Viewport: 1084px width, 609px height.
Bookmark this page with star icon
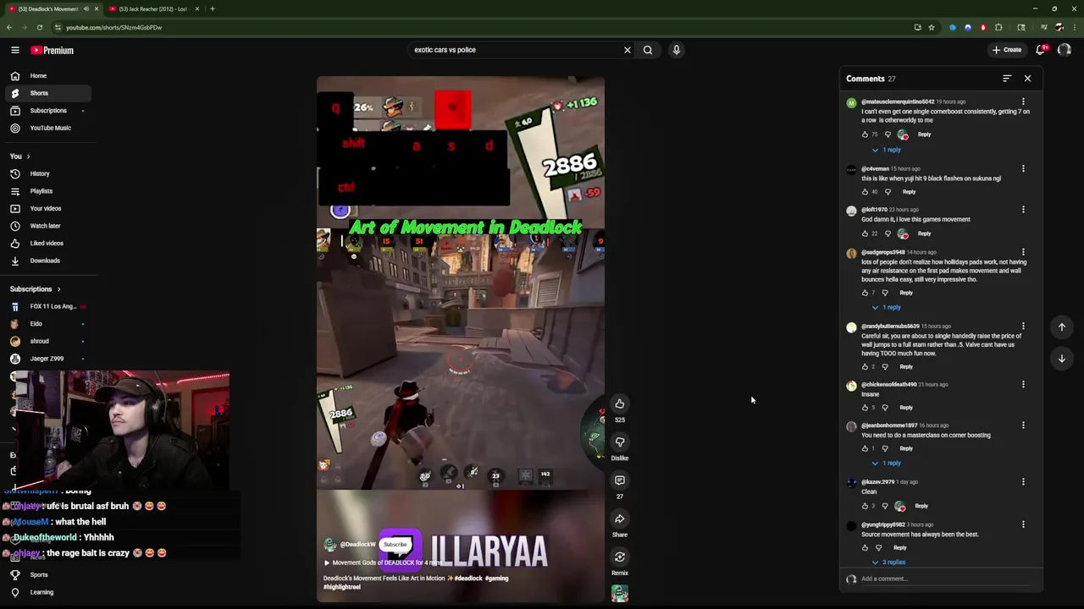[932, 27]
